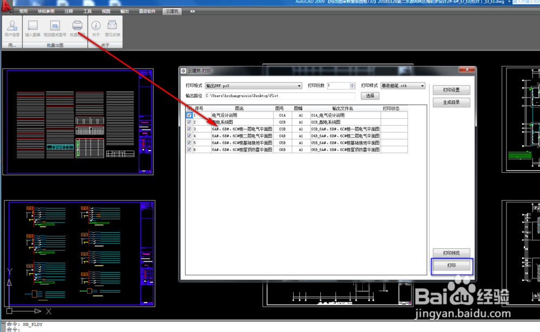
Task: Click the 选择 output path button
Action: (x=370, y=96)
